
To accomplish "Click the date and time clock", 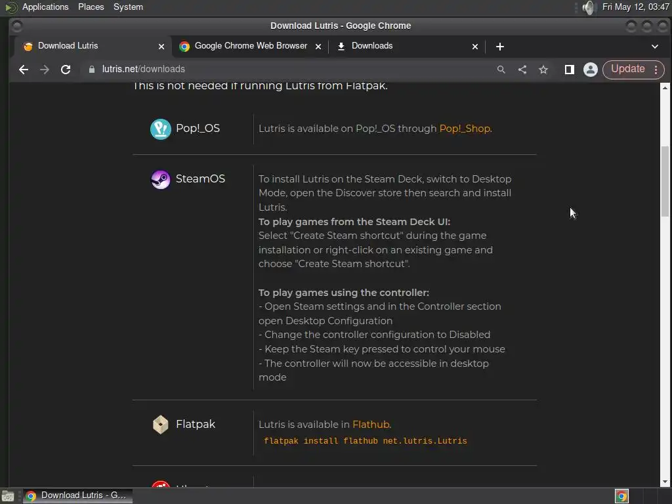I will 635,7.
